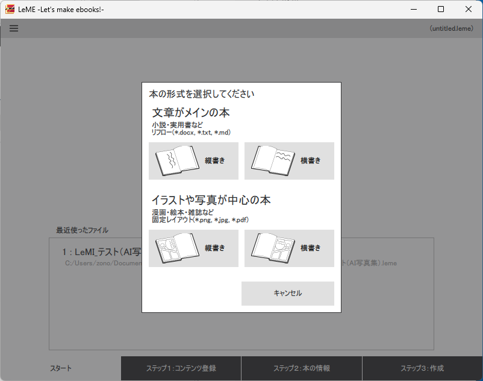Viewport: 483px width, 381px height.
Task: Click the 固定レイアウト(*.png, *.jpg, *.pdf) line
Action: tap(200, 220)
